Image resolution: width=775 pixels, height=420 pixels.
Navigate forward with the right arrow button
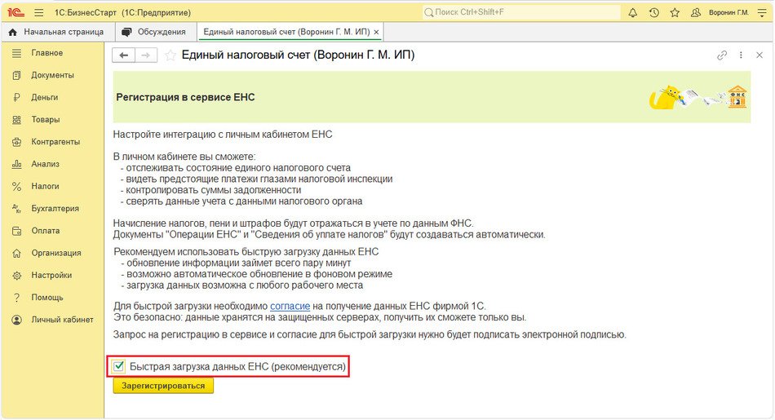click(146, 55)
